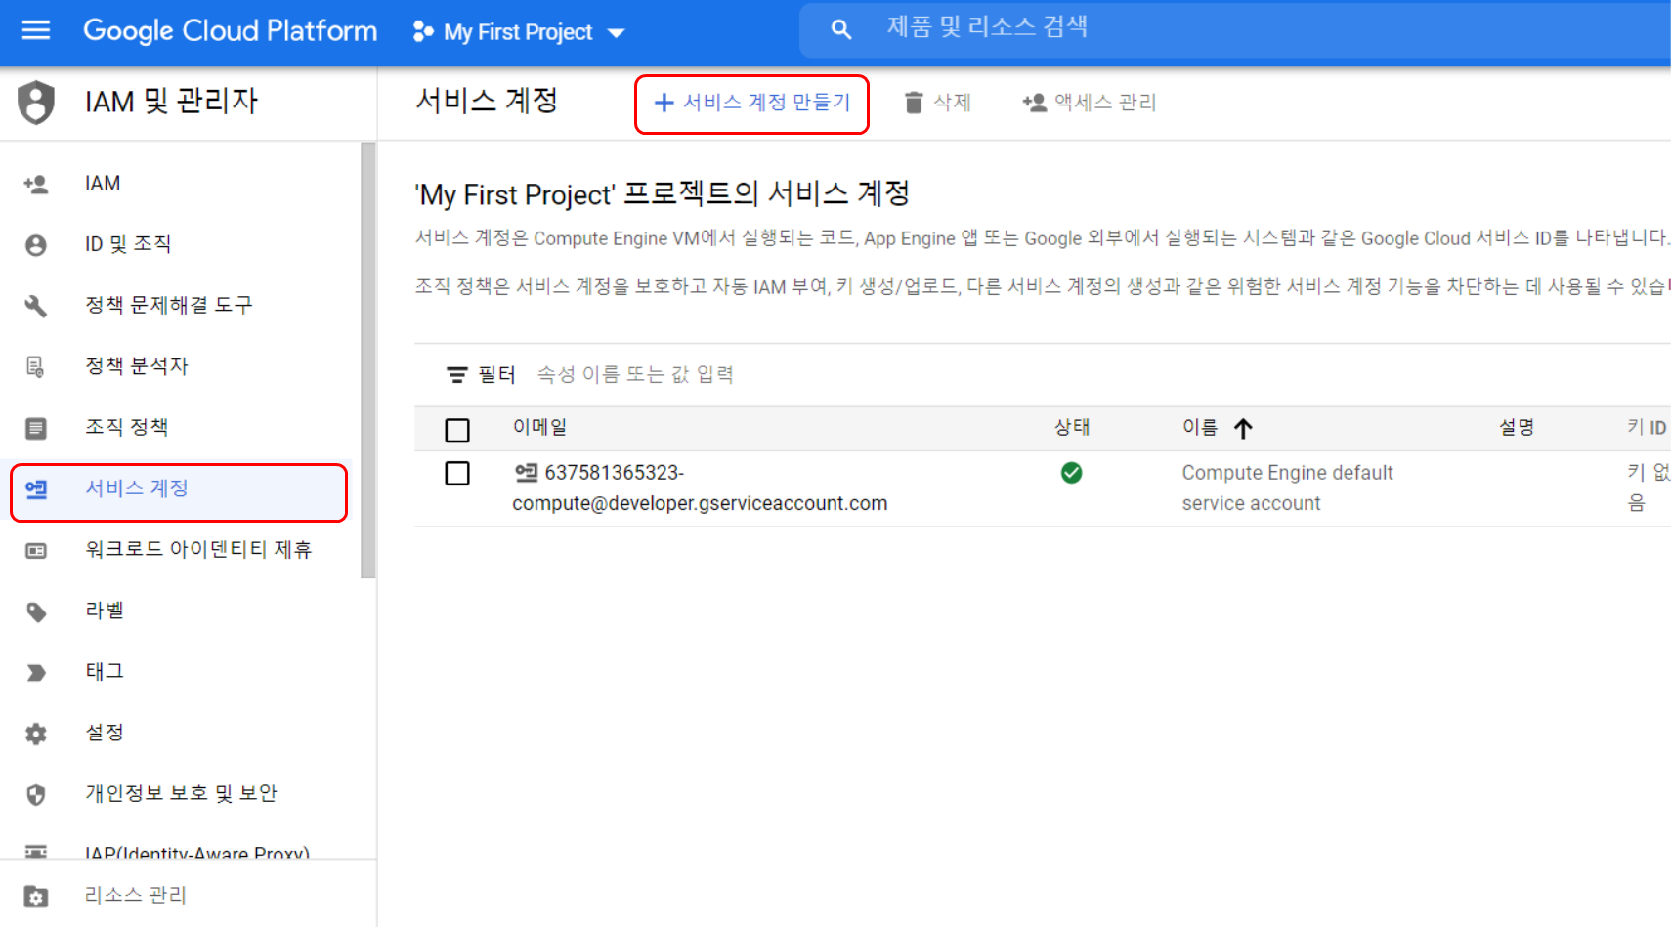Open the hamburger navigation menu
This screenshot has height=927, width=1671.
pyautogui.click(x=36, y=30)
